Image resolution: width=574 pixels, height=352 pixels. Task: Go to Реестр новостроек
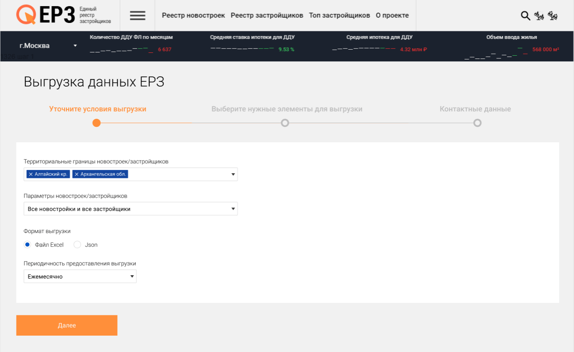click(193, 15)
